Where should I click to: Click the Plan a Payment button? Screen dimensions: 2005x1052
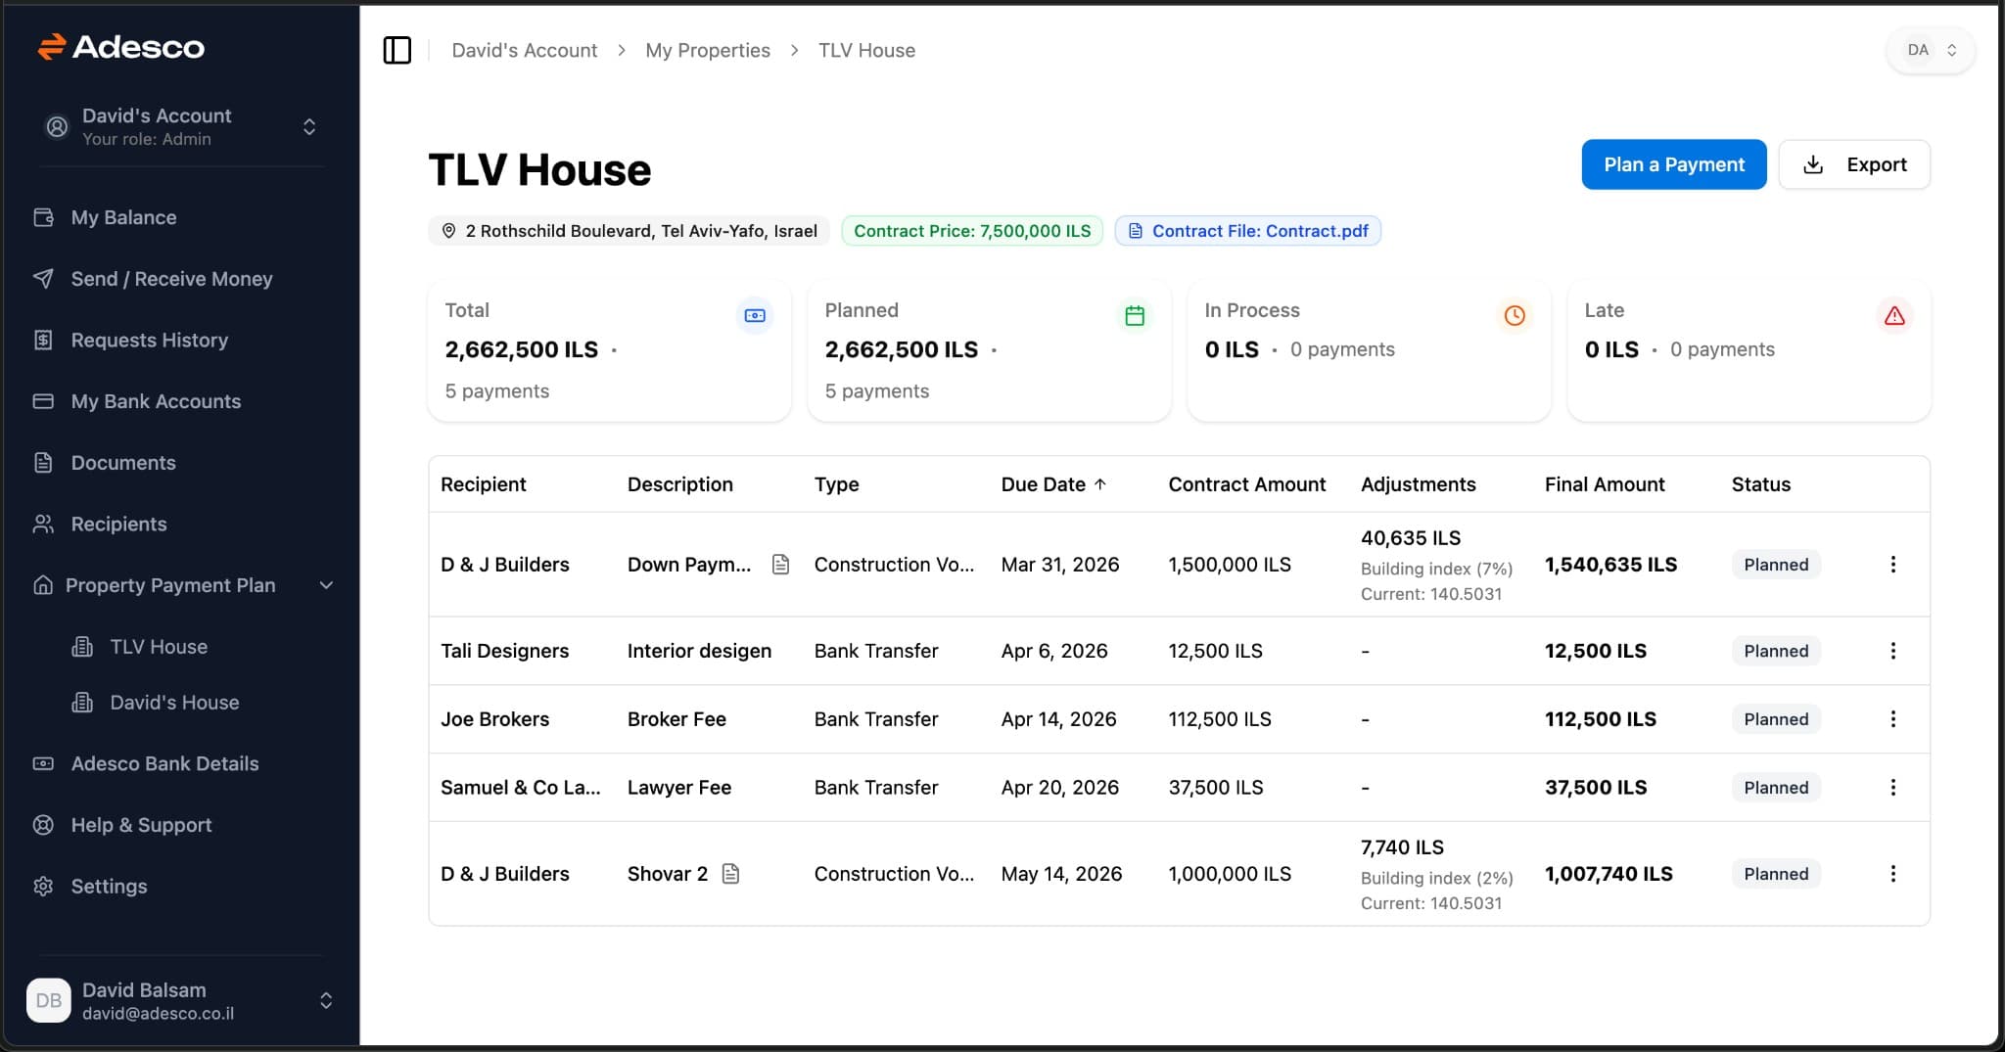pyautogui.click(x=1673, y=163)
